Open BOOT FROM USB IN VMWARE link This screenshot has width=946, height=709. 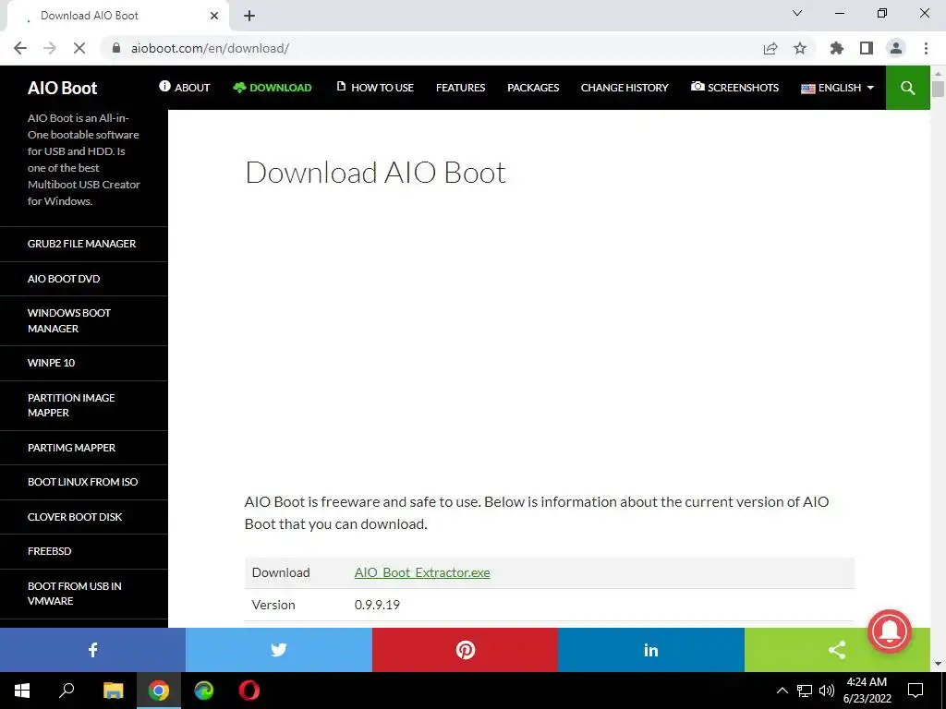click(x=74, y=594)
